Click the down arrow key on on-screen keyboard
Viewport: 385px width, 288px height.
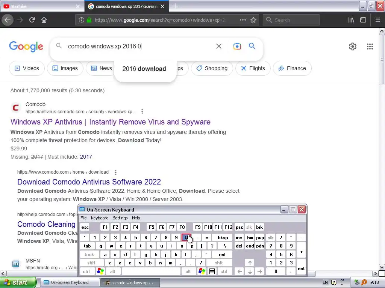pos(250,271)
